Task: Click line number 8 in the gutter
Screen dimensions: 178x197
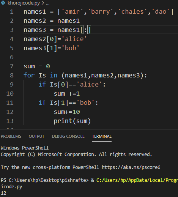Action: 12,76
